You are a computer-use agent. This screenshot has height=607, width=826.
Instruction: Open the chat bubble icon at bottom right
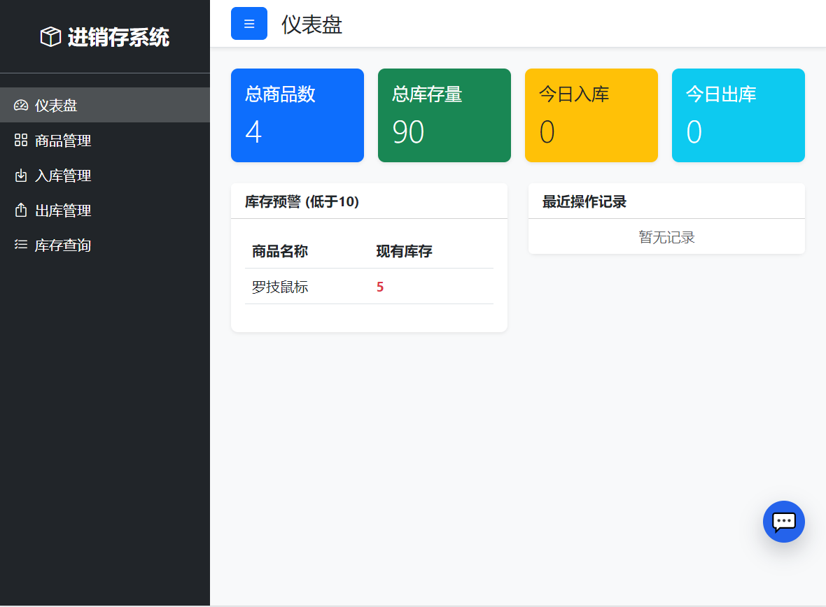click(783, 522)
